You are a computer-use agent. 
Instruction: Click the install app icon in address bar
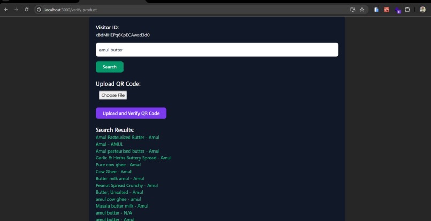click(x=353, y=10)
